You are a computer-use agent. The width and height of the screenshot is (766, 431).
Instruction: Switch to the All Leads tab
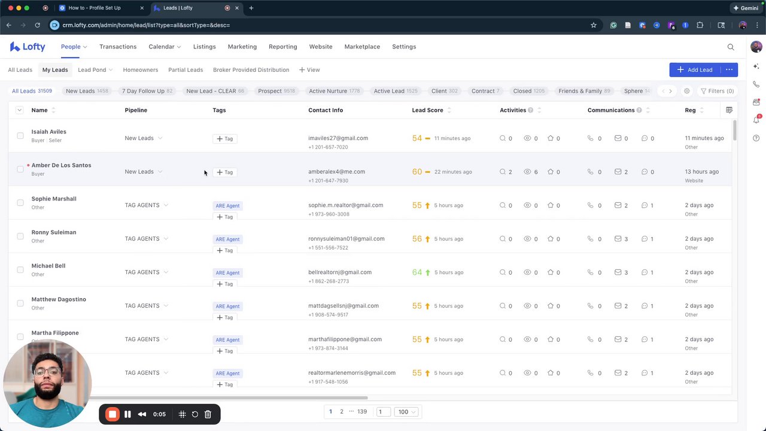pos(20,70)
